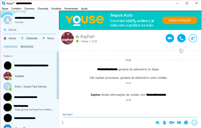The width and height of the screenshot is (202, 128).
Task: Click the Buscar search field
Action: [x=30, y=30]
